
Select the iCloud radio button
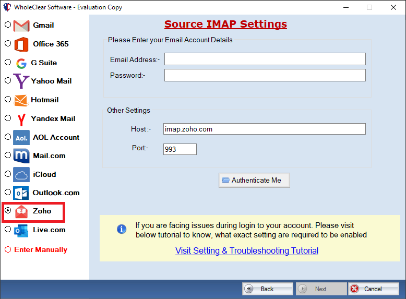[x=8, y=174]
